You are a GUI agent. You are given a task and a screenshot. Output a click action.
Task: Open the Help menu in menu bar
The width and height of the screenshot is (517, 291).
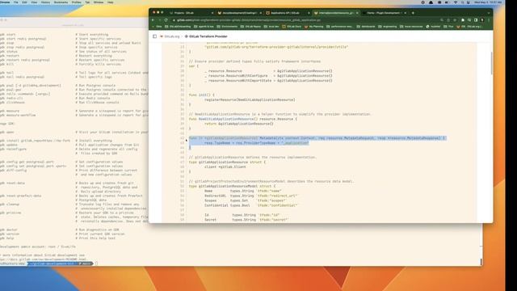tap(111, 2)
